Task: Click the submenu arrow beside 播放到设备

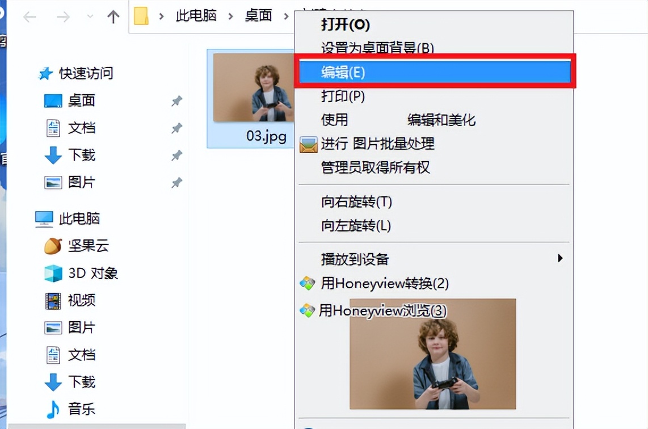Action: tap(560, 258)
